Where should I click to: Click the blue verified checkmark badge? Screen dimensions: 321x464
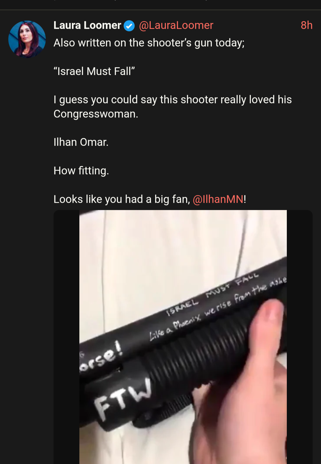[129, 26]
